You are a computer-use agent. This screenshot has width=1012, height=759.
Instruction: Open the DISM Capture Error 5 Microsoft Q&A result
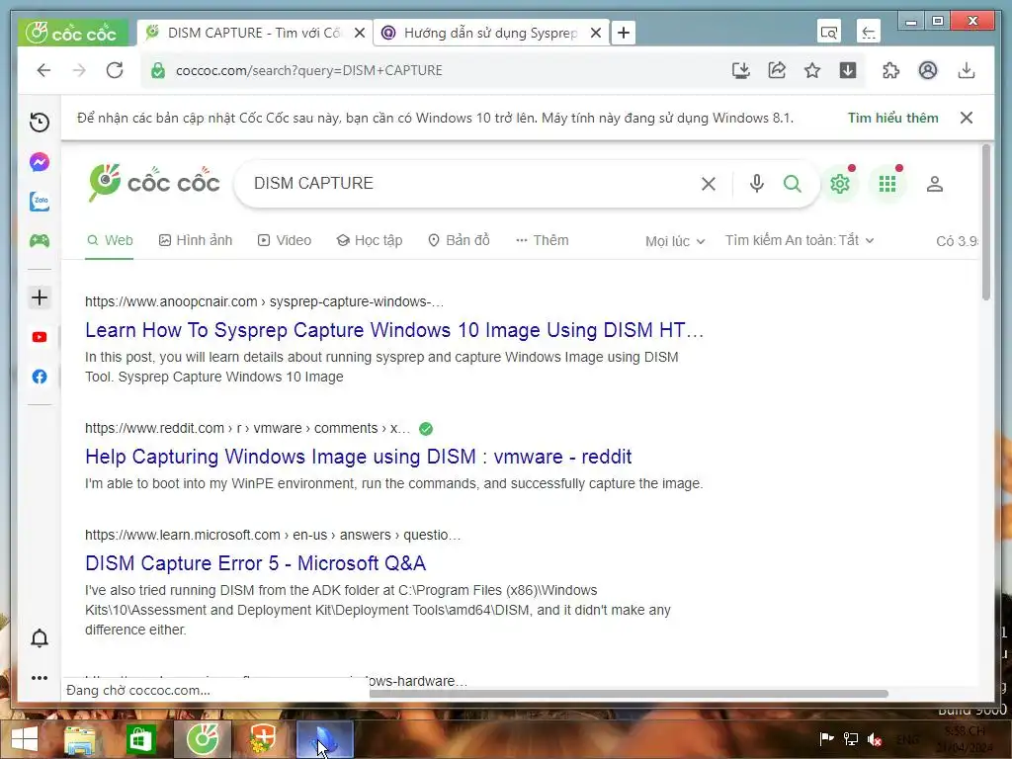[x=256, y=562]
